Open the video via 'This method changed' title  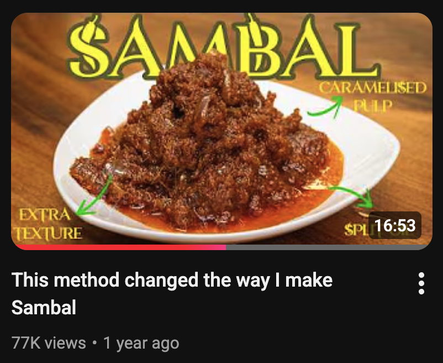(172, 280)
